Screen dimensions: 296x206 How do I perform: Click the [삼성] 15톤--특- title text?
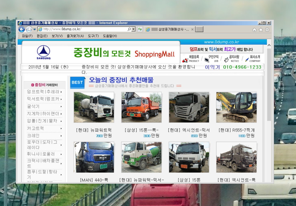coord(141,130)
